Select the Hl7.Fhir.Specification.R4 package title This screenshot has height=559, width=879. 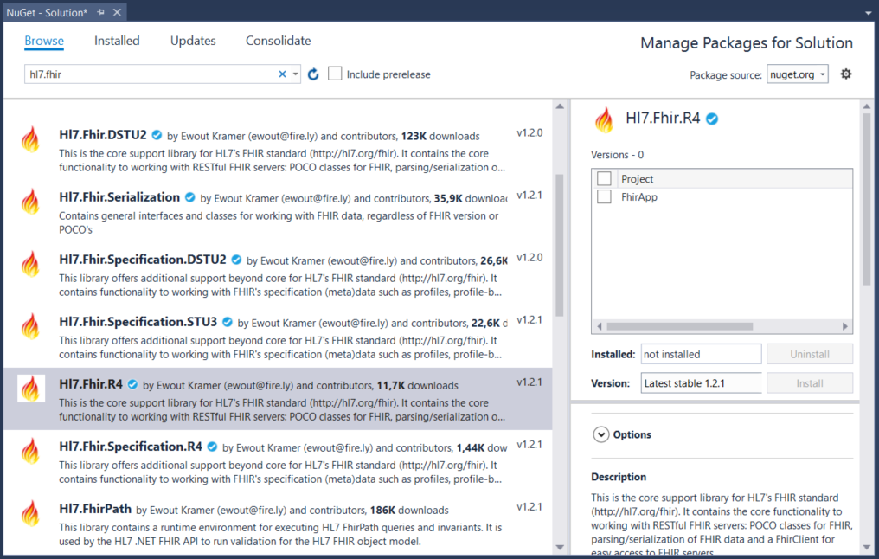[x=131, y=447]
